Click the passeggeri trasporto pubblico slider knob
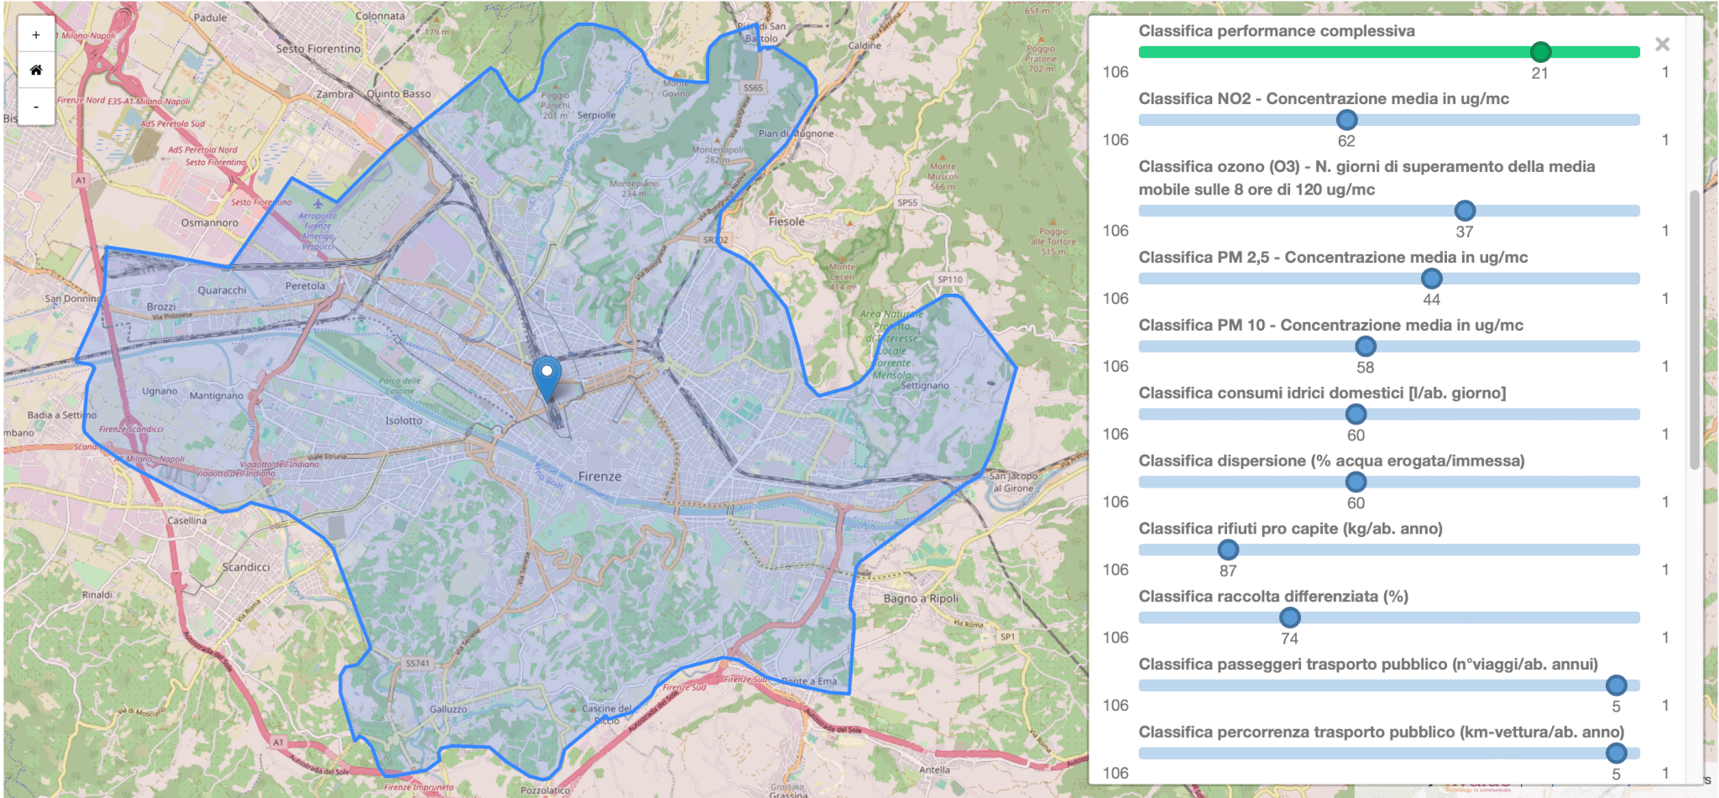This screenshot has width=1719, height=798. tap(1616, 686)
